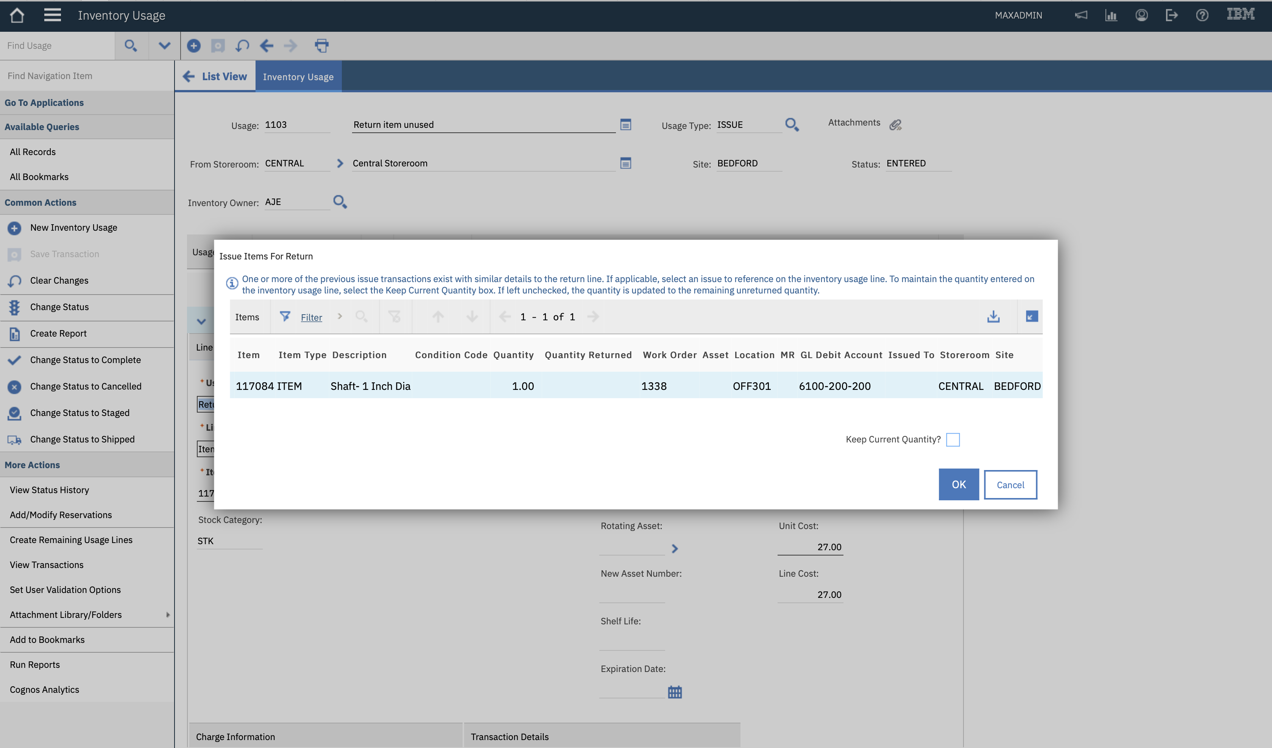Click the attachments paperclip icon

click(895, 124)
